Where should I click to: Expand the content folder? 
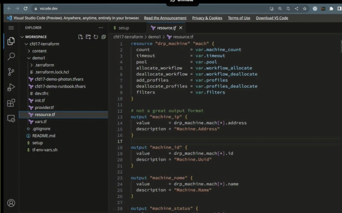39,51
